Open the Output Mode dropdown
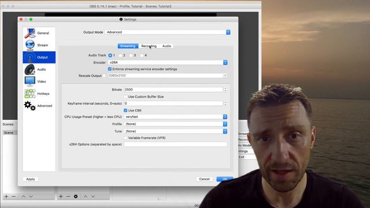370x208 pixels. click(168, 32)
